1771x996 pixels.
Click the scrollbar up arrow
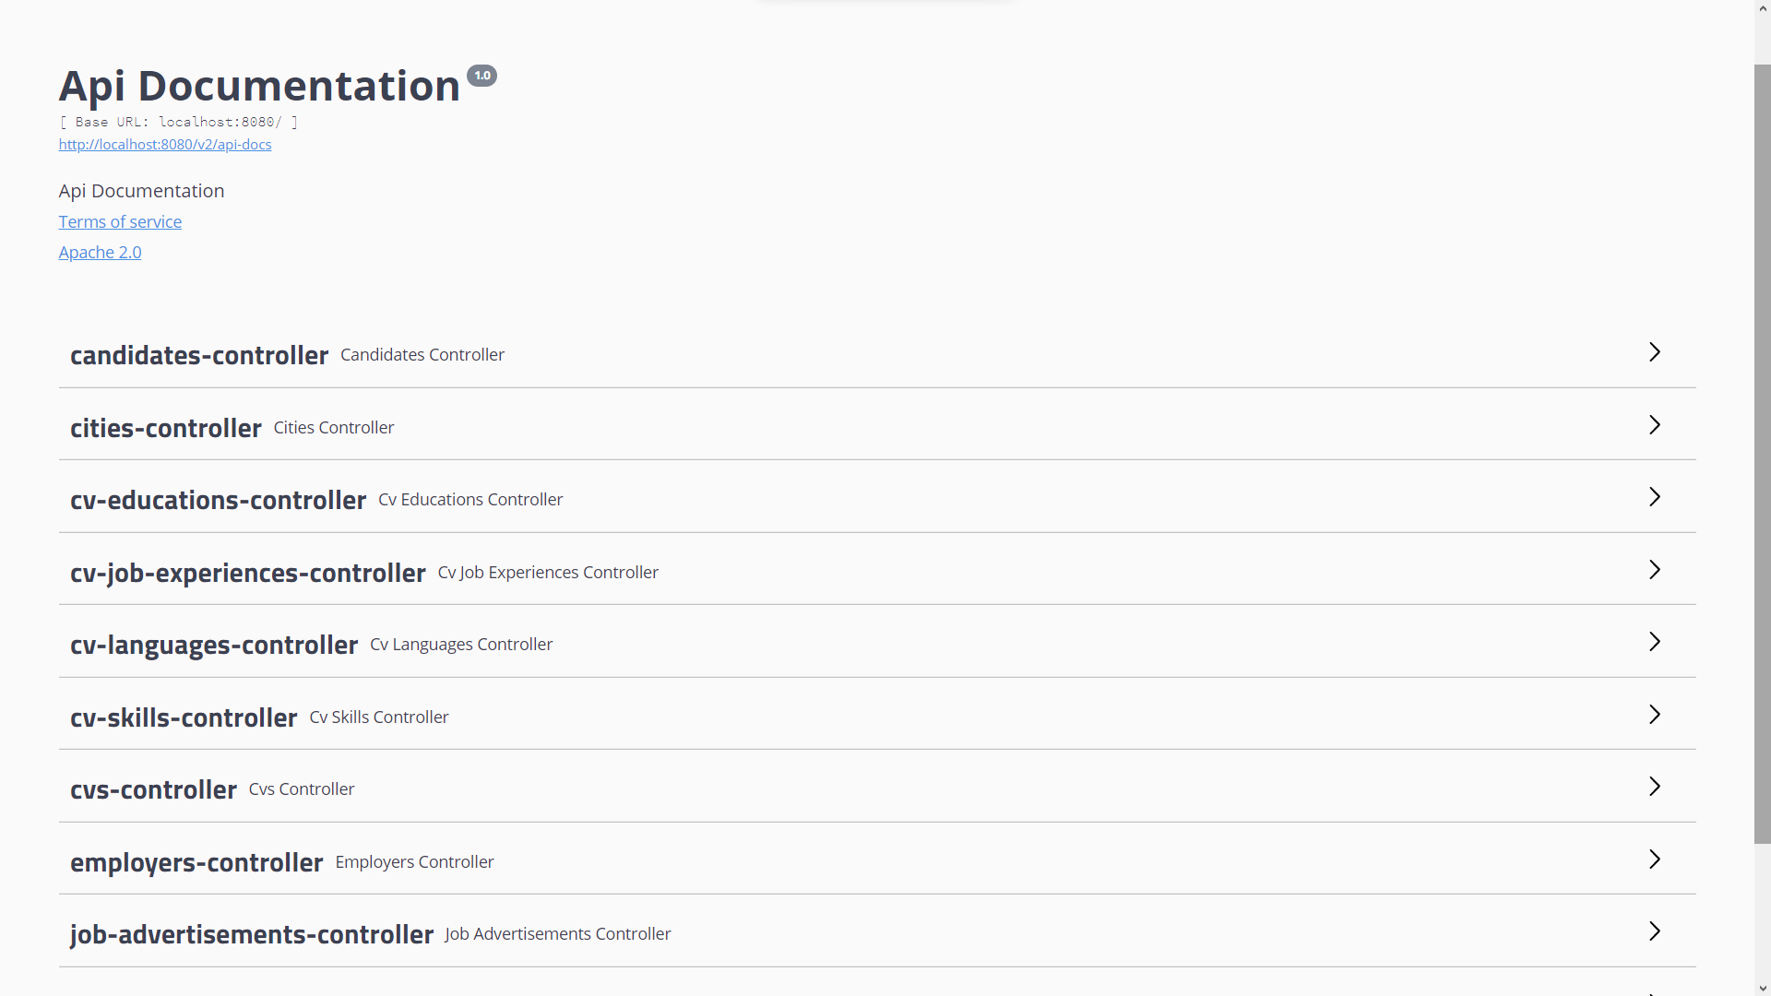pos(1761,8)
